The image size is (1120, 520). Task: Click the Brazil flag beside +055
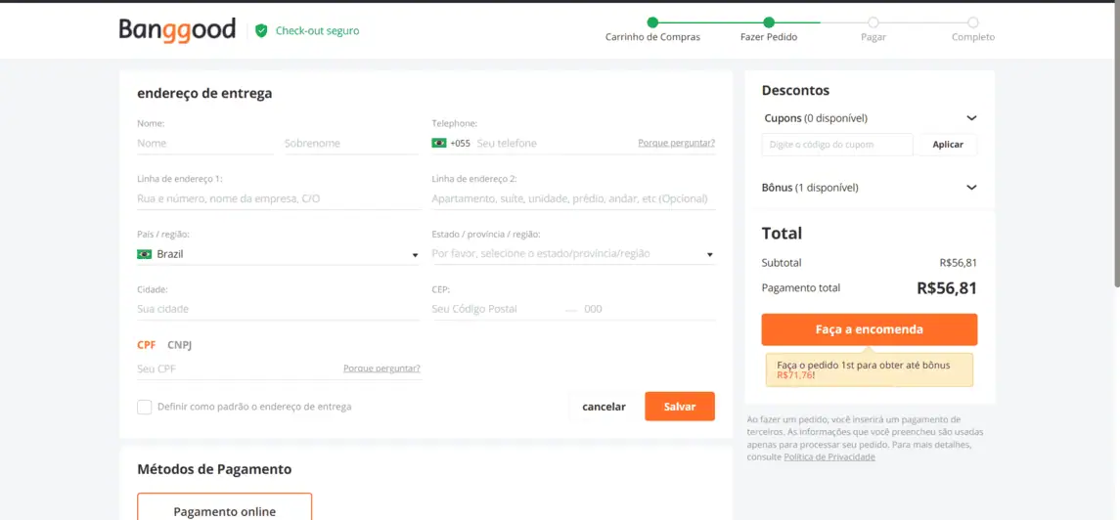click(439, 143)
